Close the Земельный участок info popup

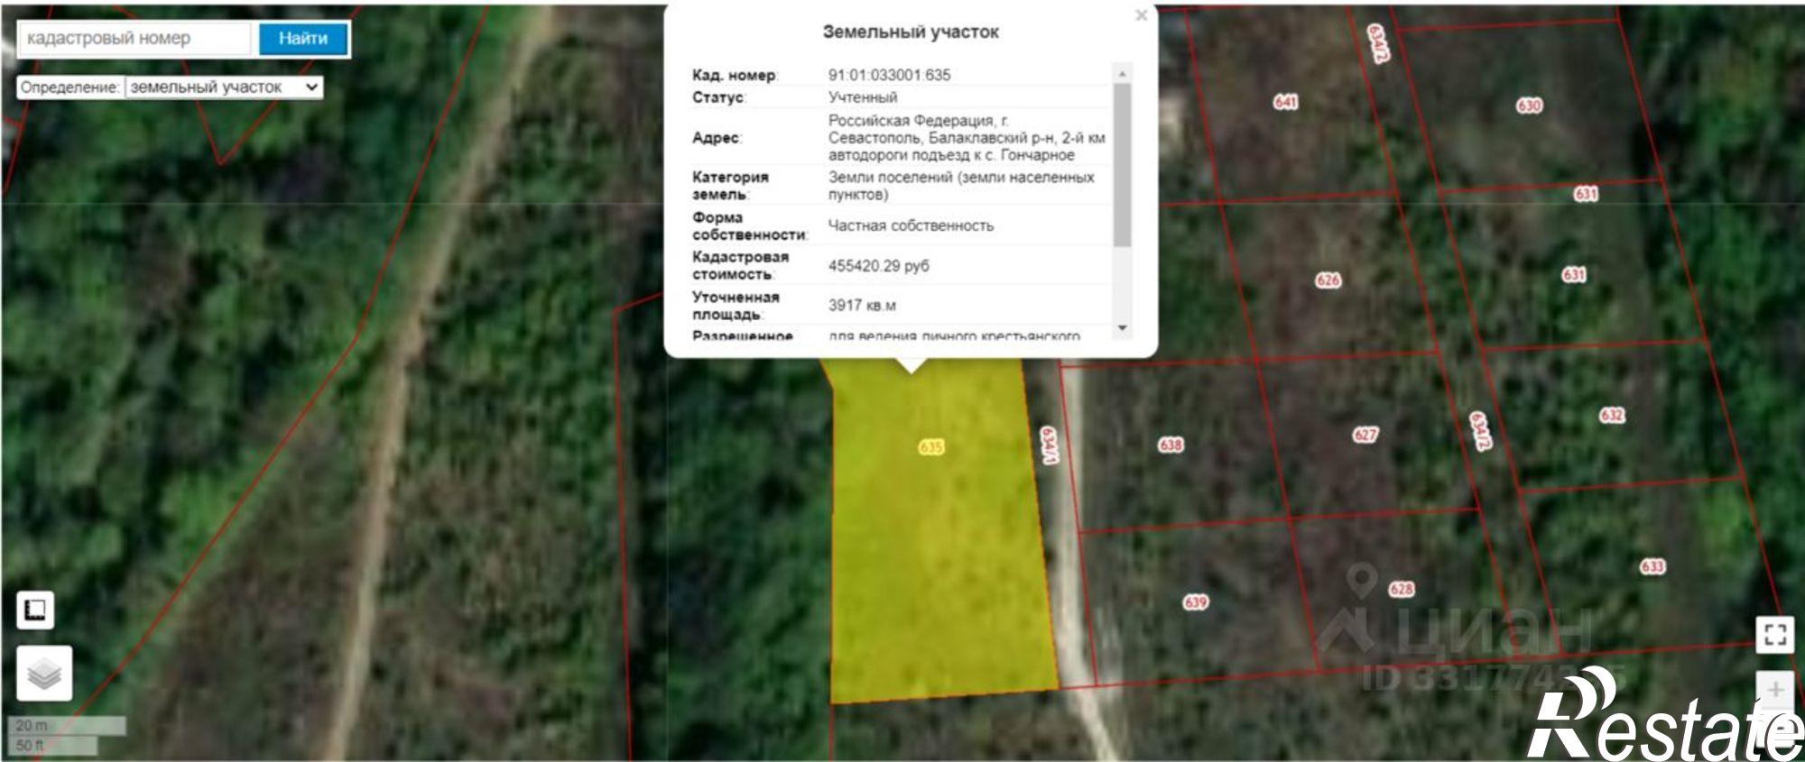[x=1141, y=15]
